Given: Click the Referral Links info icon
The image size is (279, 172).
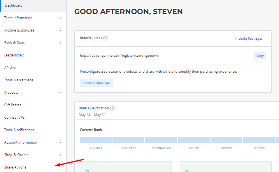Looking at the screenshot, I should click(x=105, y=39).
